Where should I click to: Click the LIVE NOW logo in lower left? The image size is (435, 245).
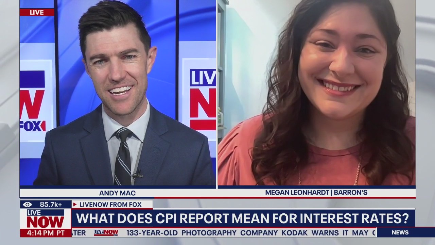click(x=45, y=219)
